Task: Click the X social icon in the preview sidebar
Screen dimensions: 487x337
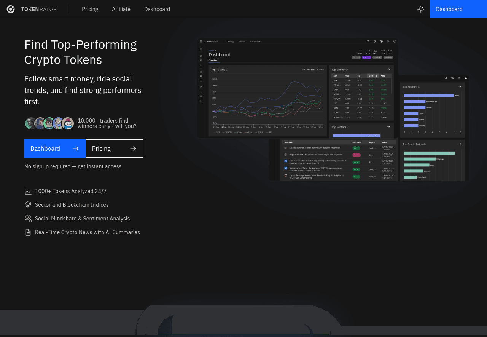Action: point(201,81)
